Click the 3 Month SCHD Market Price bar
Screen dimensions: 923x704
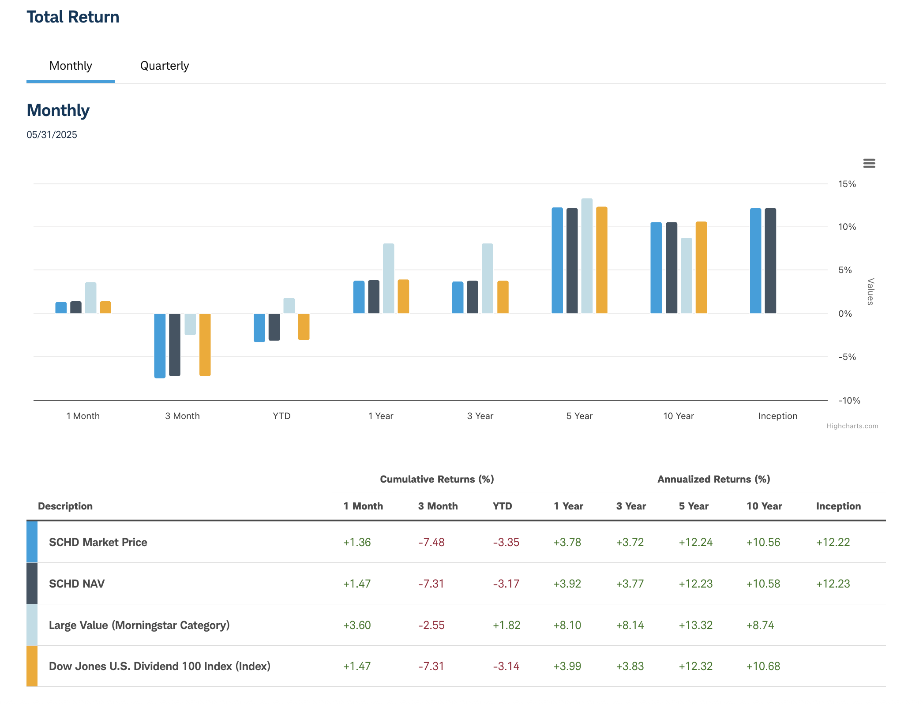coord(160,346)
